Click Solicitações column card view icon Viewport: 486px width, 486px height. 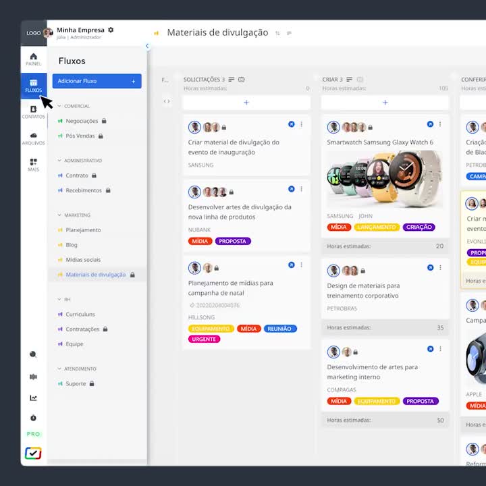point(241,80)
